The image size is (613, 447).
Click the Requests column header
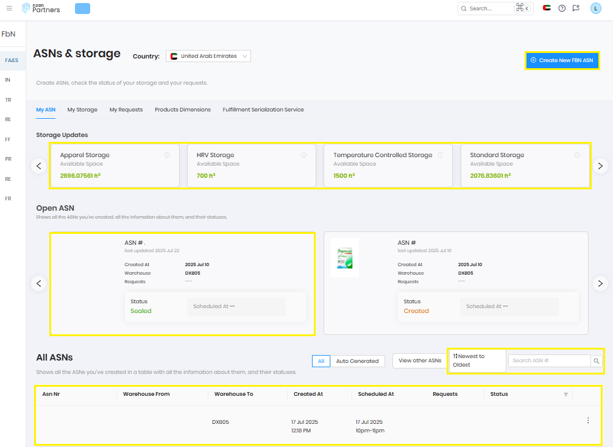(x=445, y=394)
